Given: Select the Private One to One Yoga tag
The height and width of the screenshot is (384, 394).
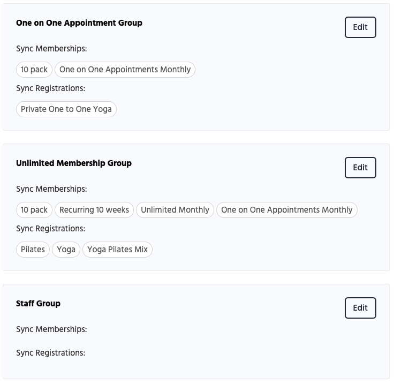Looking at the screenshot, I should [66, 109].
